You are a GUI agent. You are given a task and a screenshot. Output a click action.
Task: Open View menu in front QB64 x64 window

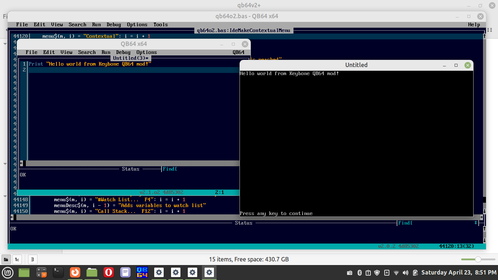tap(66, 52)
